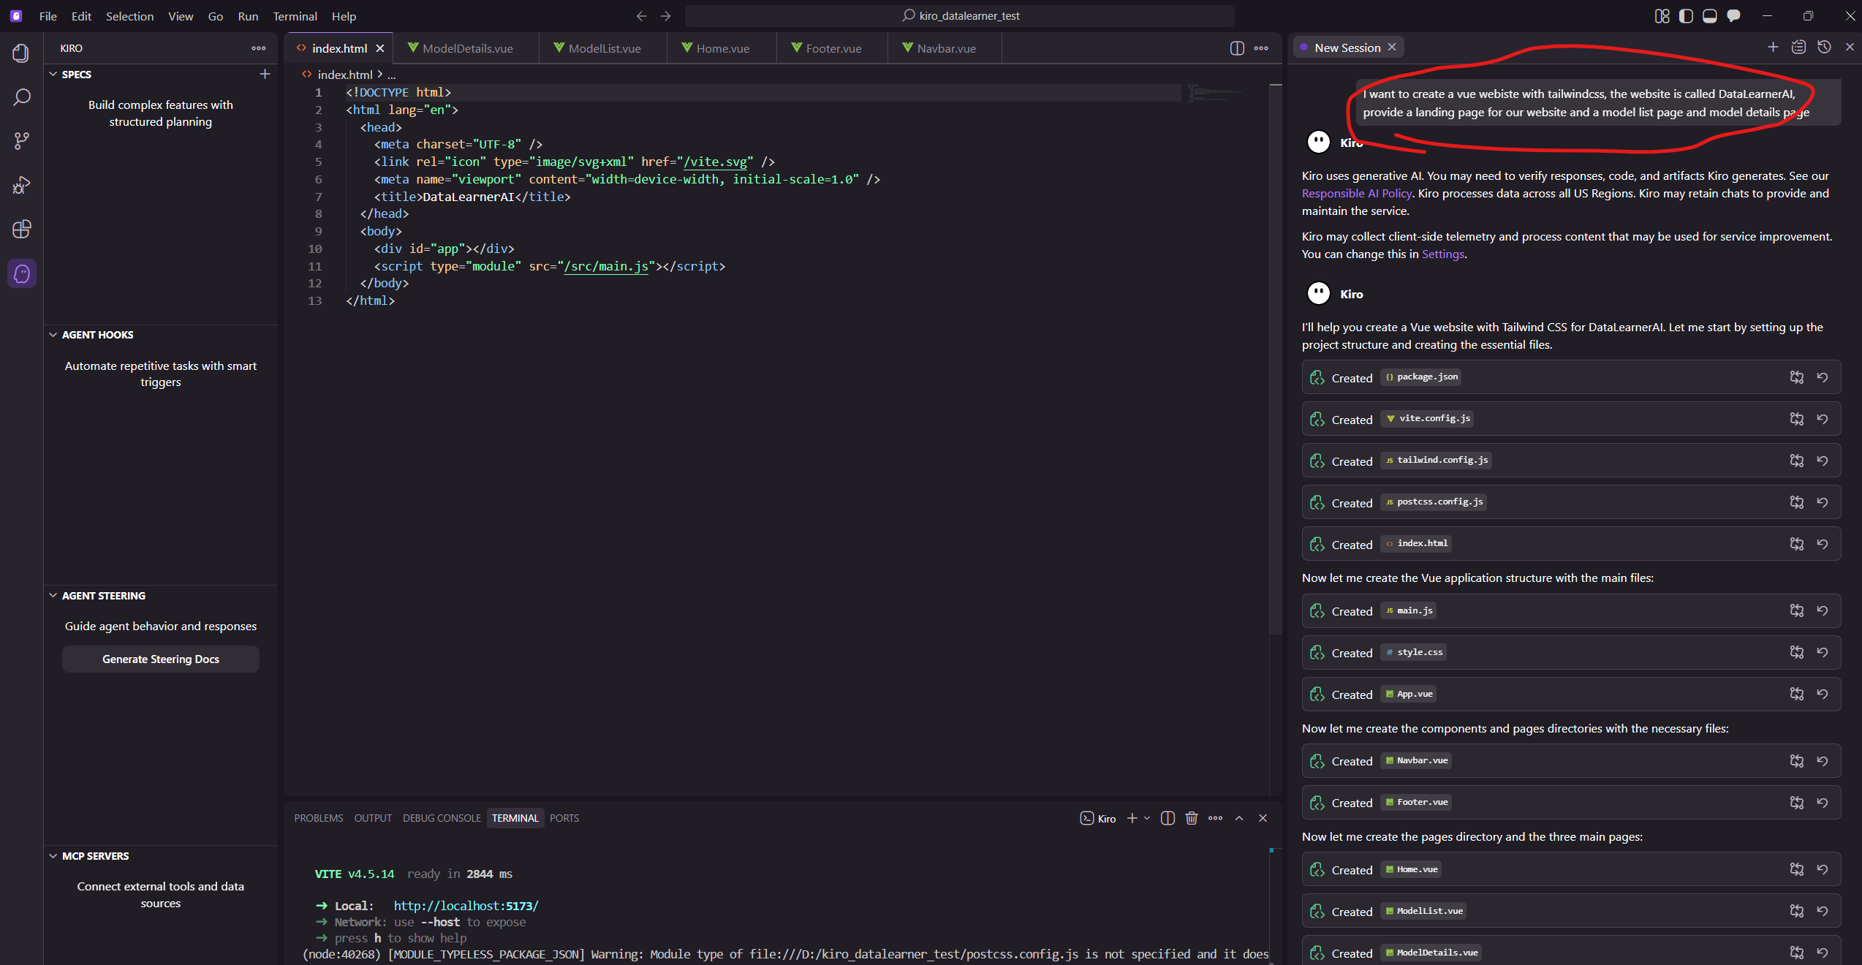
Task: Customize editor layout
Action: pyautogui.click(x=1662, y=16)
